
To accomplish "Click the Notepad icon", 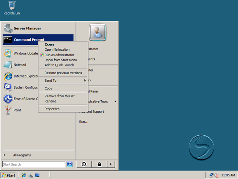I will coord(8,65).
